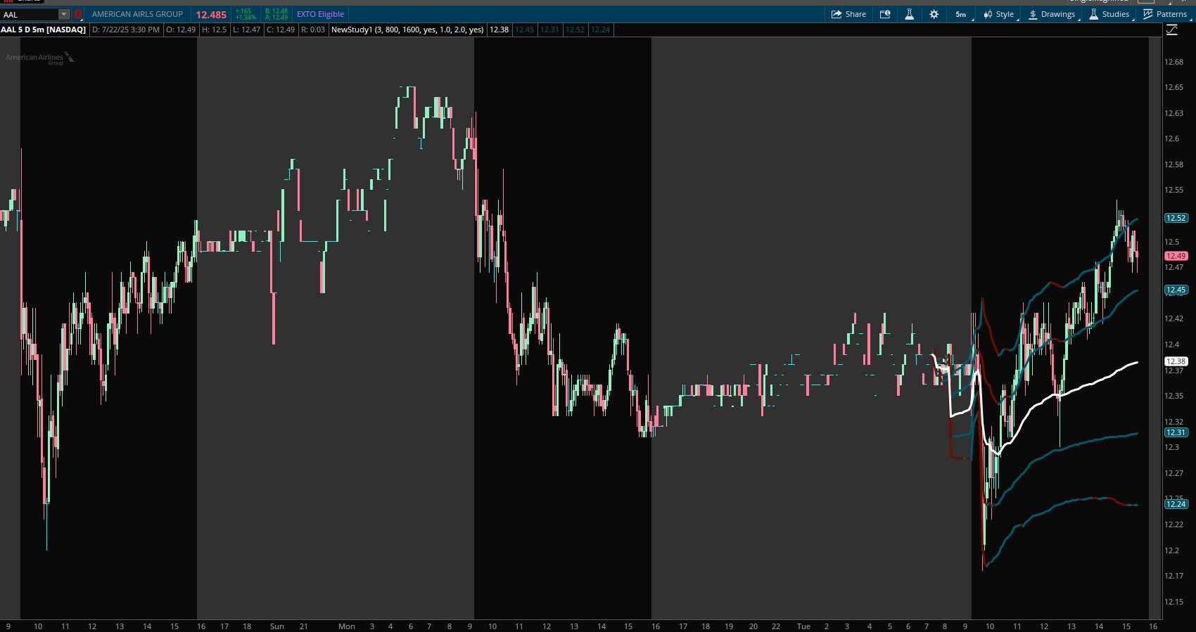
Task: Click the R: 0.03 range value
Action: [x=313, y=30]
